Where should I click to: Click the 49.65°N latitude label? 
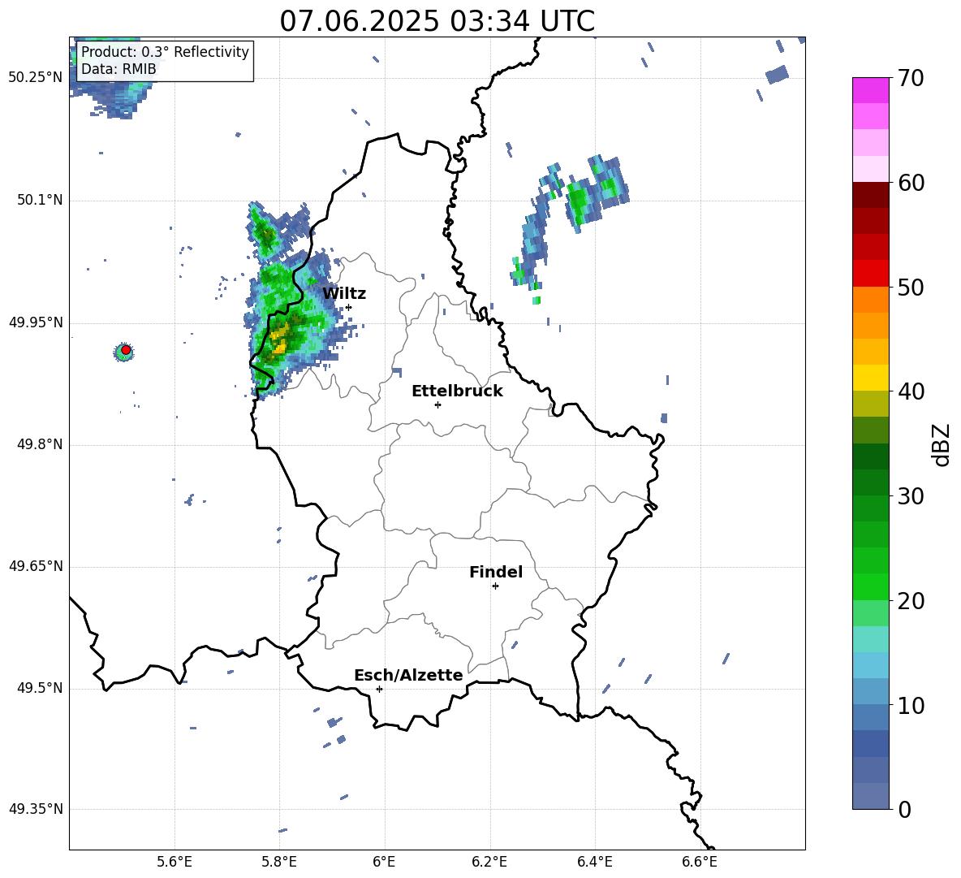click(36, 566)
